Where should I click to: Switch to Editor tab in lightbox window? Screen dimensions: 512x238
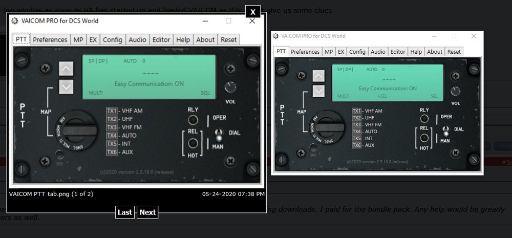161,39
